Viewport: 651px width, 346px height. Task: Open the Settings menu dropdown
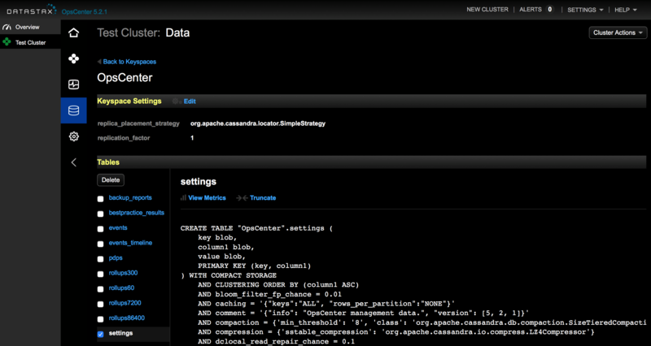point(585,10)
